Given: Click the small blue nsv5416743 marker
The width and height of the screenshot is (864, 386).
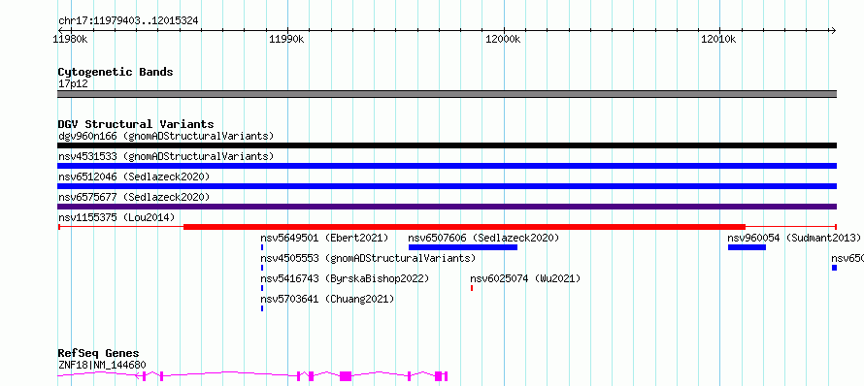Looking at the screenshot, I should [262, 288].
